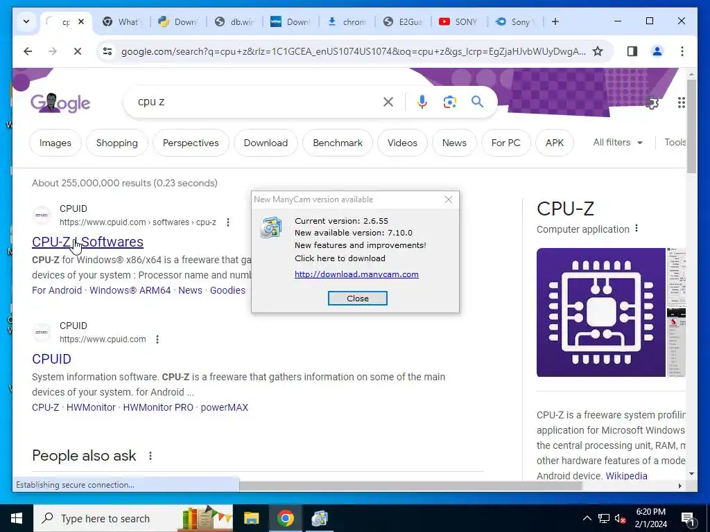The height and width of the screenshot is (532, 710).
Task: Open Google quick settings gear icon
Action: [x=652, y=103]
